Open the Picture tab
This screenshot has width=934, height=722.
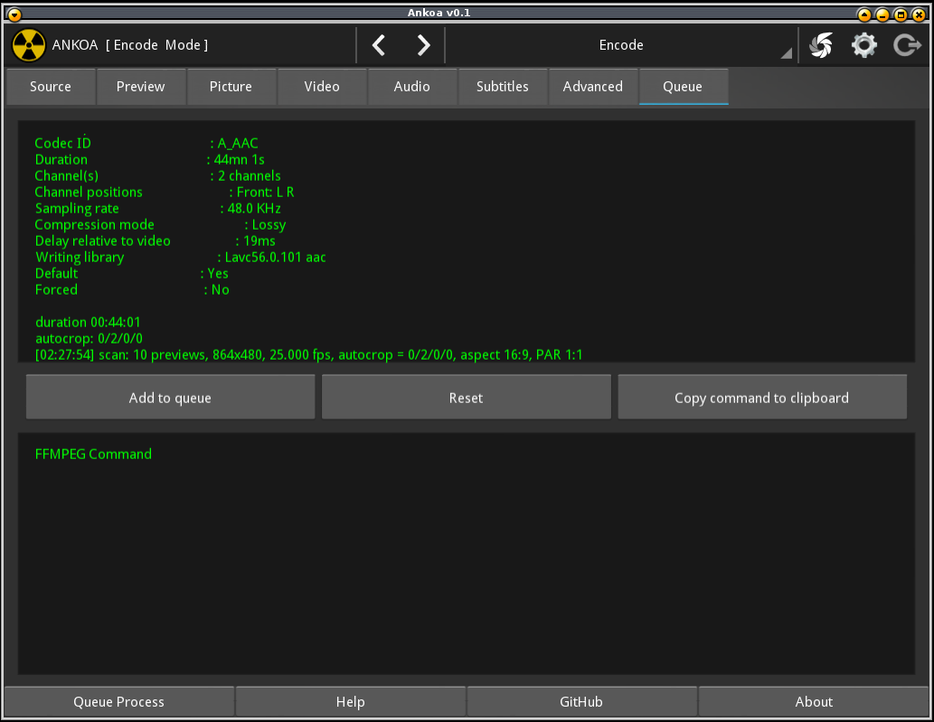[231, 87]
